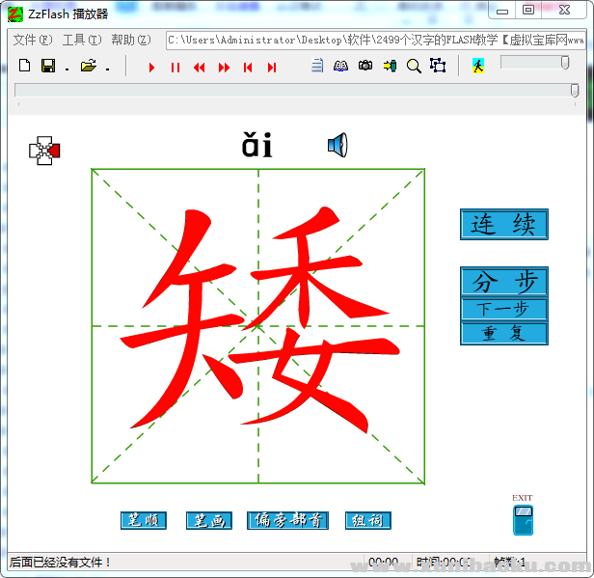Click the 偏旁部首 button
Image resolution: width=594 pixels, height=578 pixels.
[288, 520]
